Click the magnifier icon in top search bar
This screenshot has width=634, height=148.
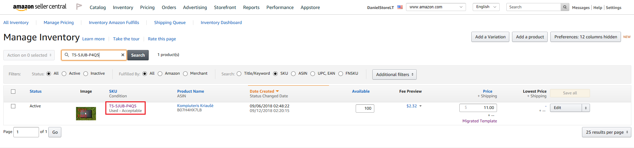[565, 7]
